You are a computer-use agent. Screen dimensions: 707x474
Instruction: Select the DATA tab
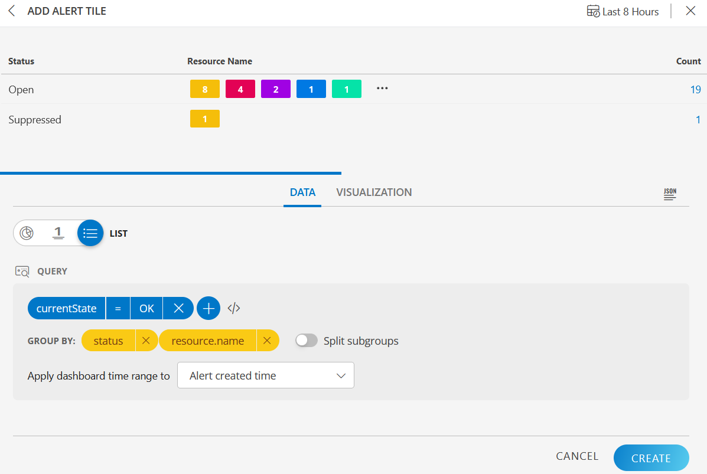302,192
